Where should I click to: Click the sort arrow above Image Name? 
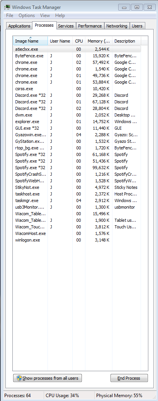31,38
